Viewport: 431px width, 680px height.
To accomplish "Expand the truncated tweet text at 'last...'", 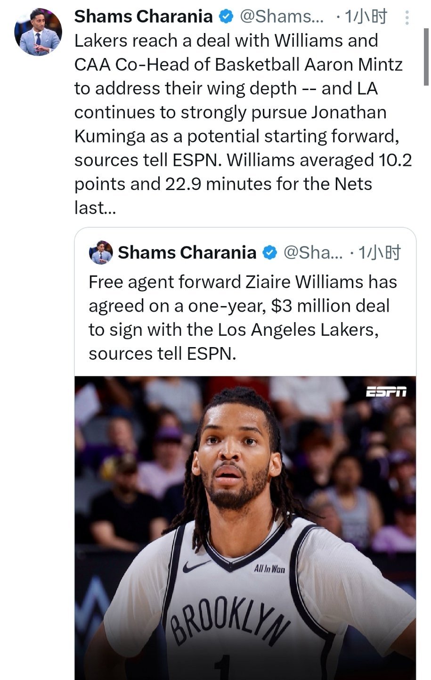I will coord(95,207).
